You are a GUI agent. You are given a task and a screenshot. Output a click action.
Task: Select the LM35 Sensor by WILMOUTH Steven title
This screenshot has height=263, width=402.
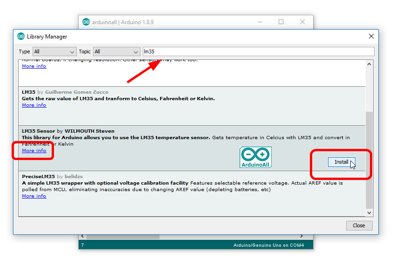68,131
